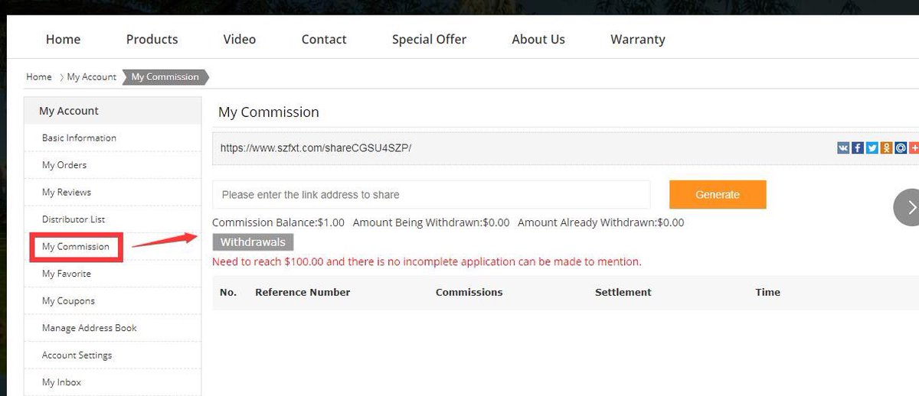Viewport: 919px width, 396px height.
Task: Open the Home menu item
Action: click(x=63, y=40)
